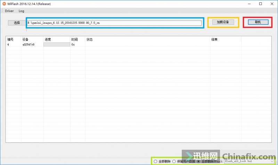The height and width of the screenshot is (165, 278).
Task: Select the 保留用户数据 radio option
Action: pos(183,162)
